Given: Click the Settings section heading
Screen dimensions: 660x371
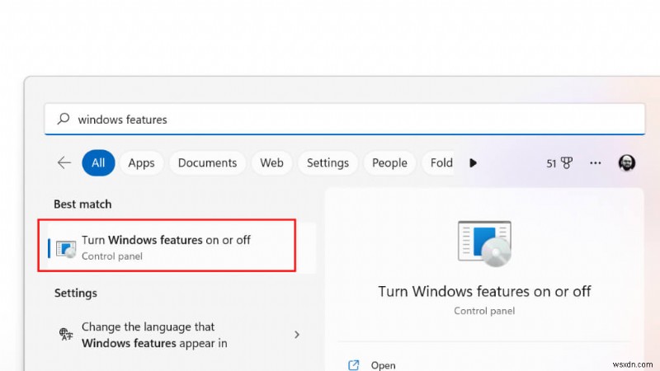Looking at the screenshot, I should (x=76, y=293).
